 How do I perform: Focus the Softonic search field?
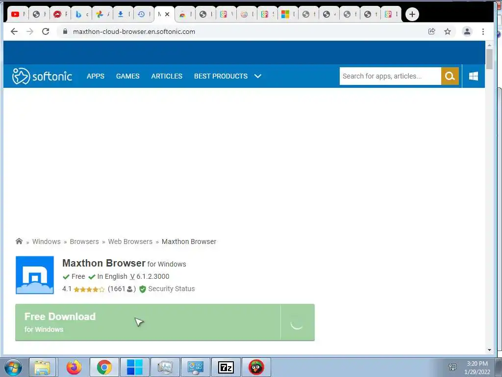390,76
